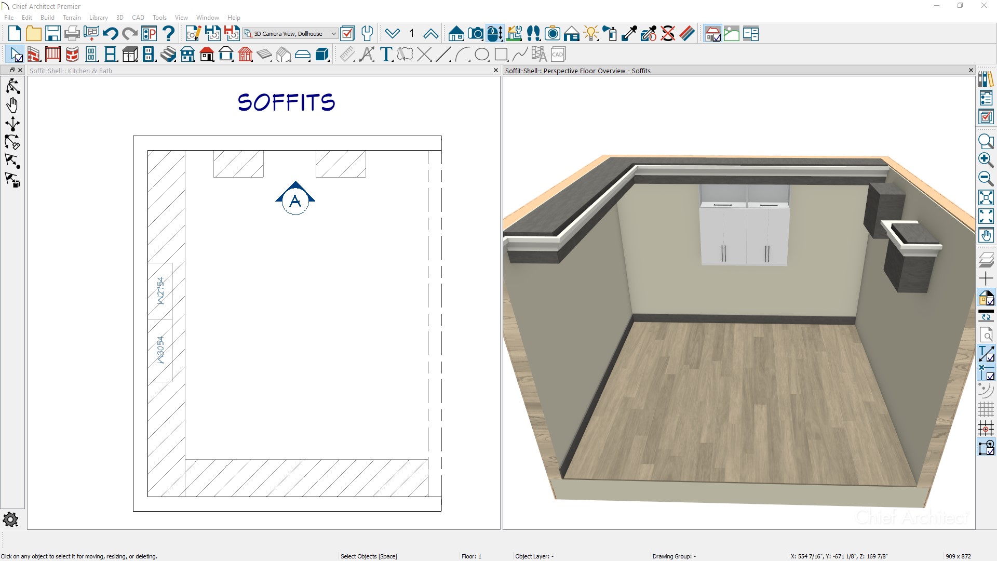
Task: Click the Fill Window zoom icon
Action: (986, 197)
